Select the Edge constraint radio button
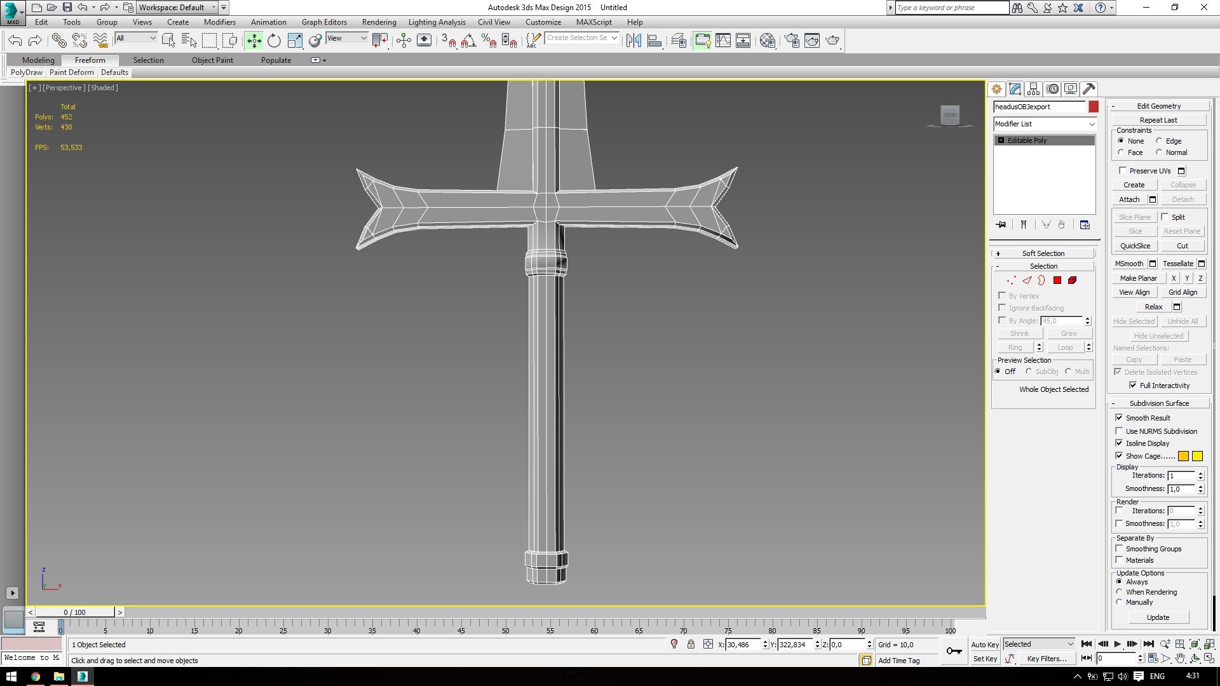This screenshot has width=1220, height=686. coord(1159,140)
